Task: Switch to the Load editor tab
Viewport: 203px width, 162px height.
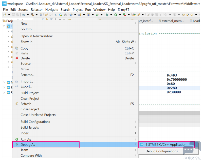Action: (x=195, y=21)
